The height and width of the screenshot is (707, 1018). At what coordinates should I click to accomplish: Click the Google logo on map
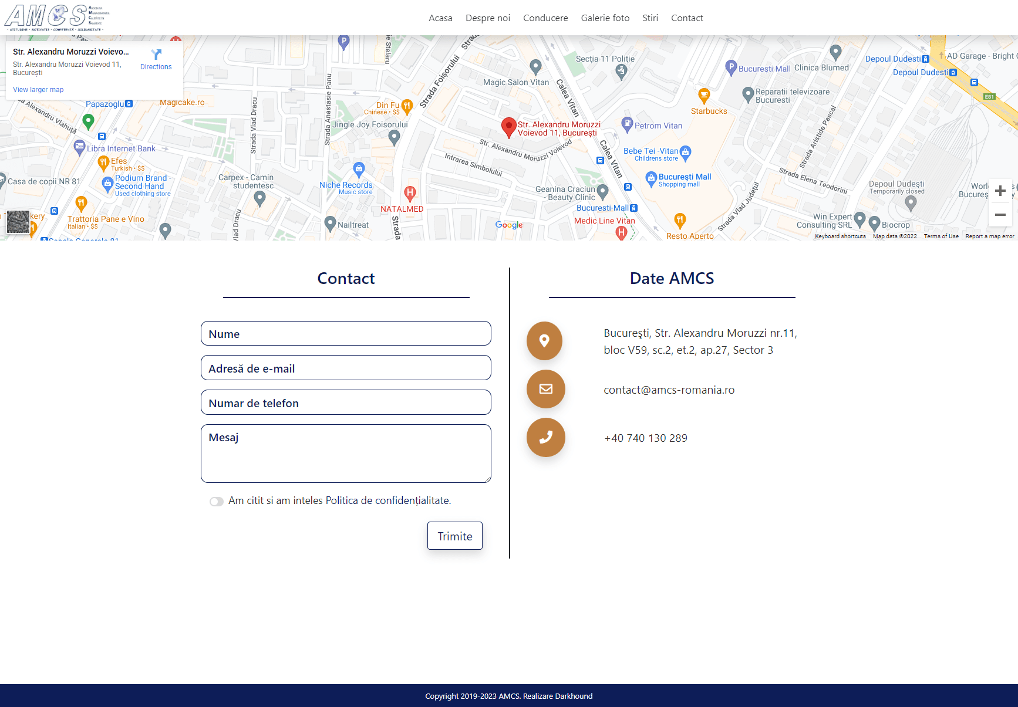click(509, 225)
